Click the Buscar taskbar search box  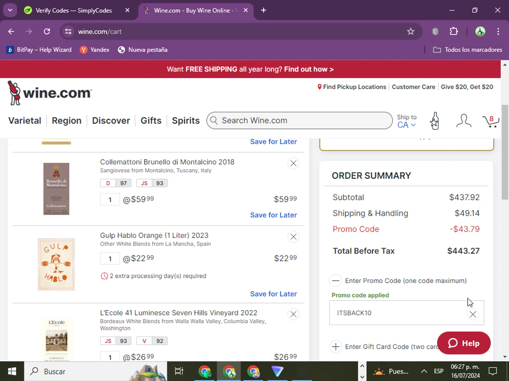pyautogui.click(x=95, y=372)
